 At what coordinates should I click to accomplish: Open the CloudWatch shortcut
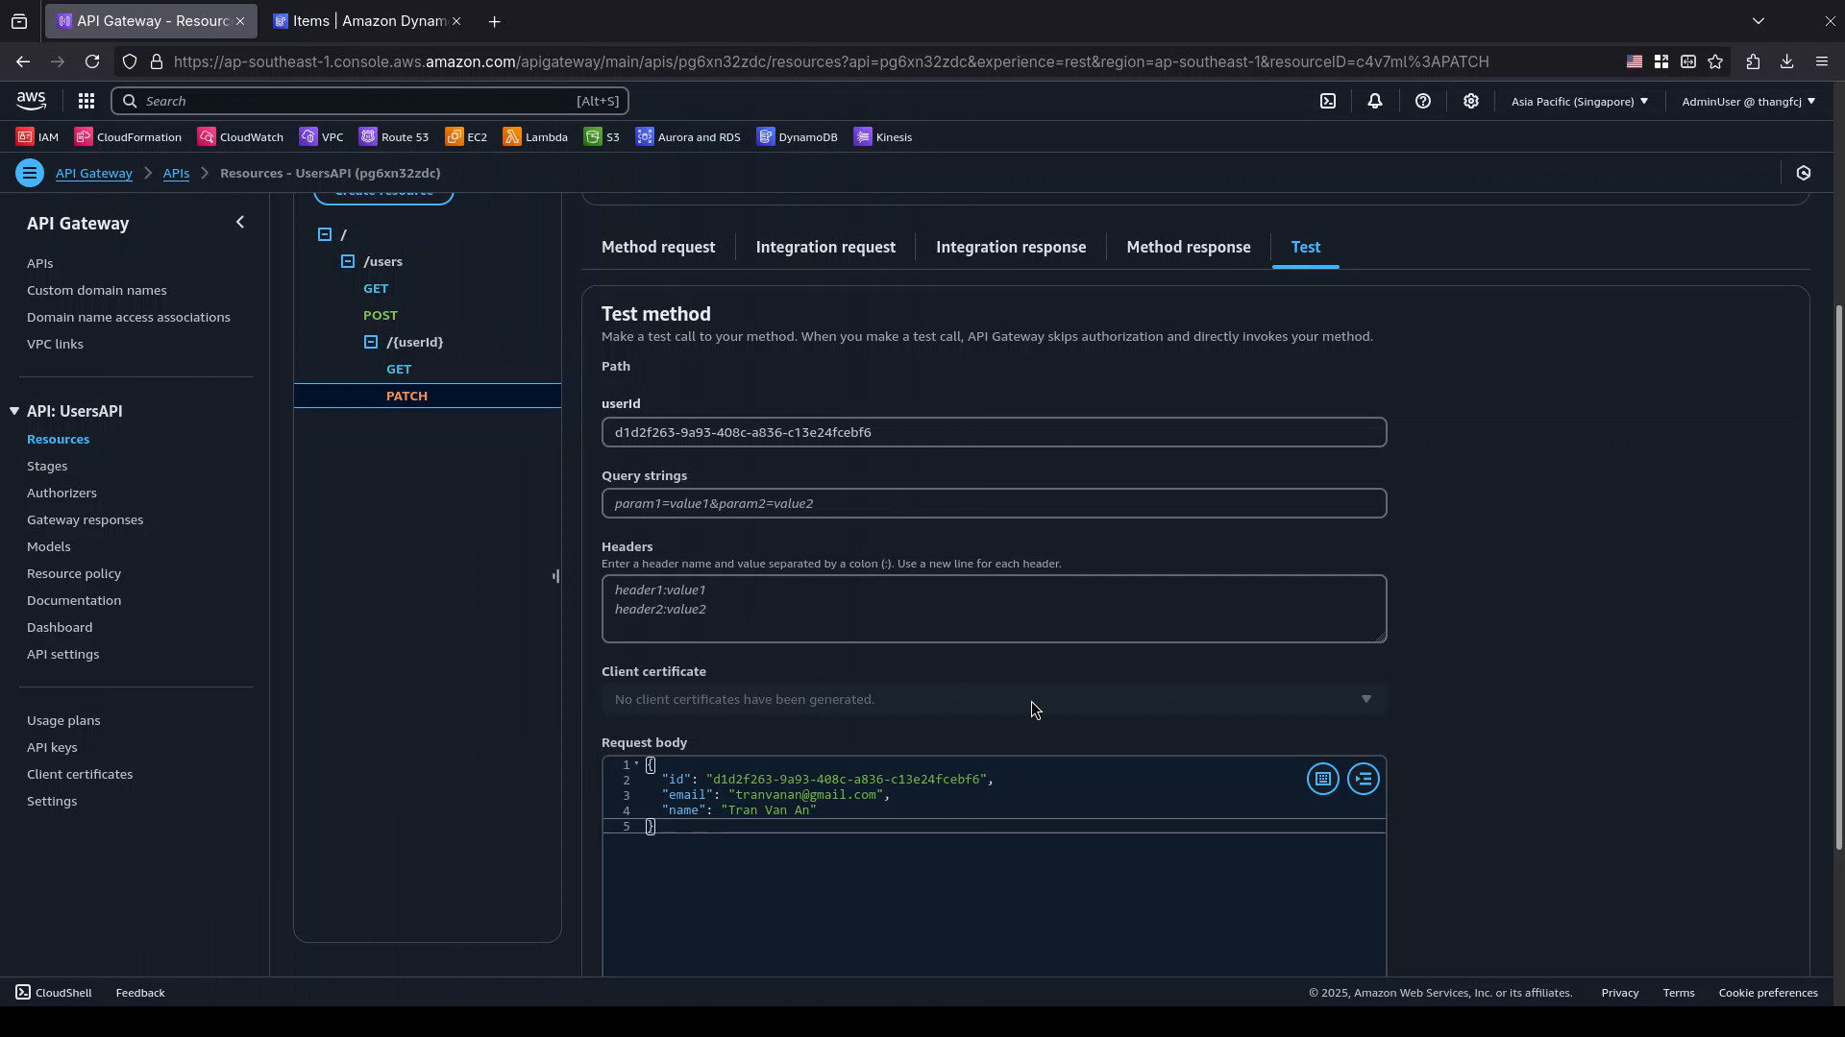click(x=240, y=137)
